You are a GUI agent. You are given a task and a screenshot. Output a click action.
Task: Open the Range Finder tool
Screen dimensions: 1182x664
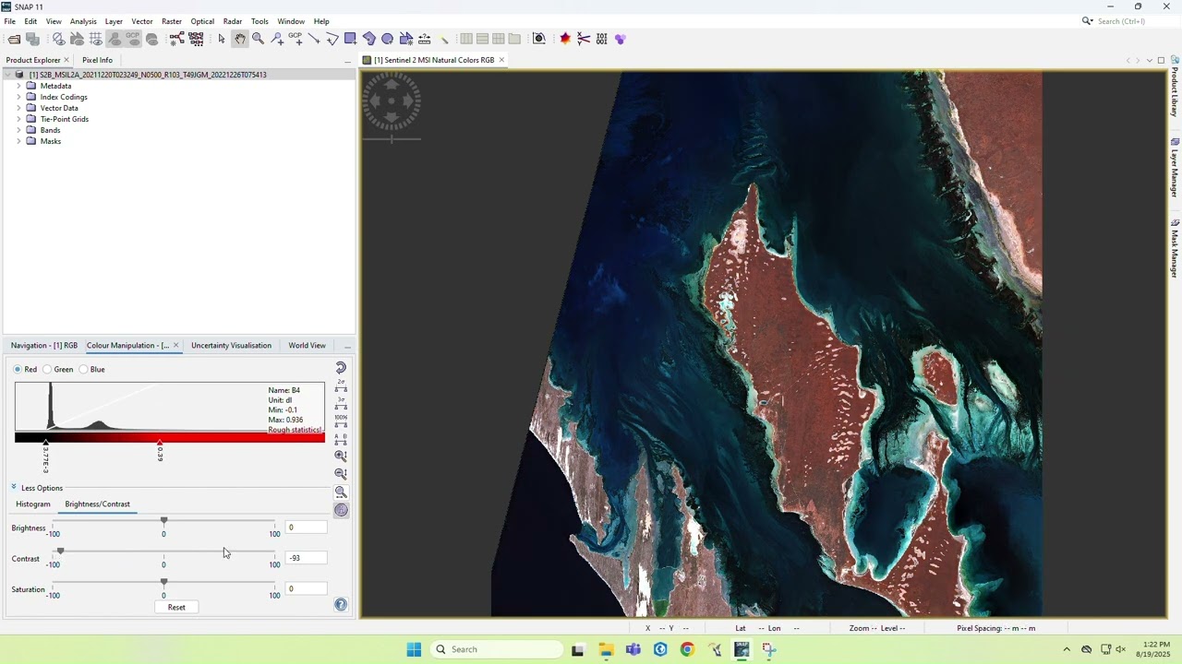coord(425,39)
